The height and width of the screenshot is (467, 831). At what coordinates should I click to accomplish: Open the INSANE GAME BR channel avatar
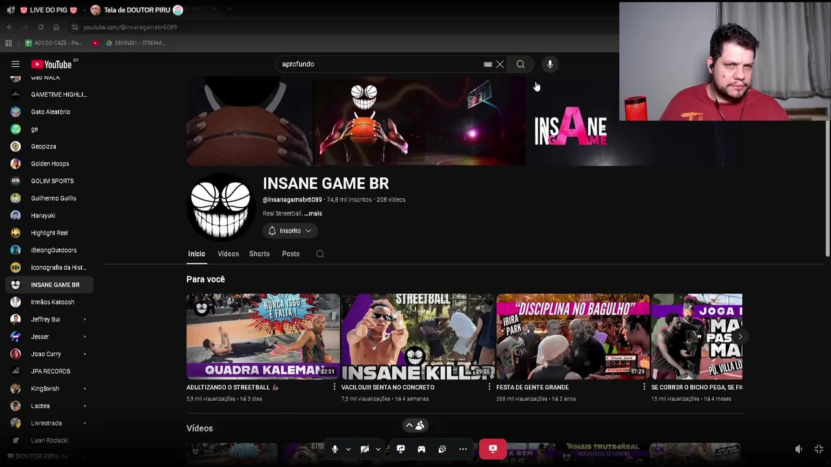(x=221, y=207)
